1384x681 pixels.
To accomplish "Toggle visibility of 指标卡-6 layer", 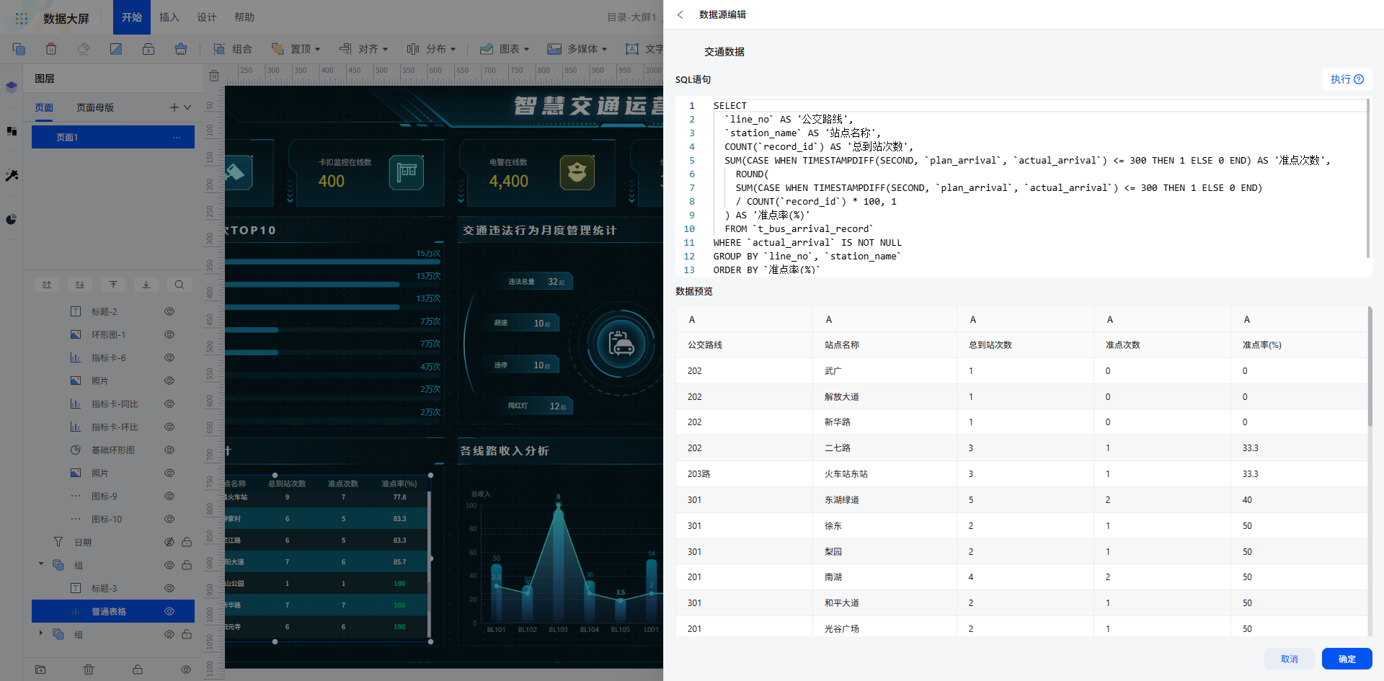I will 169,358.
